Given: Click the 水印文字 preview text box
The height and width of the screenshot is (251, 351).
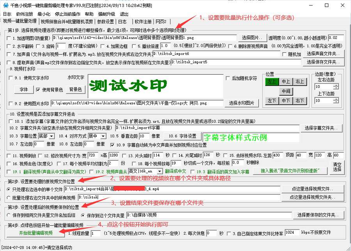Looking at the screenshot, I should click(155, 86).
